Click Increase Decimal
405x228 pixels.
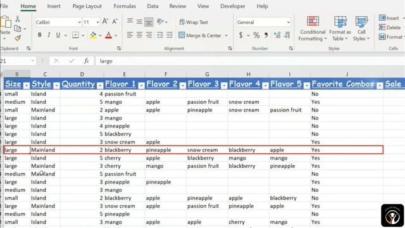[277, 35]
